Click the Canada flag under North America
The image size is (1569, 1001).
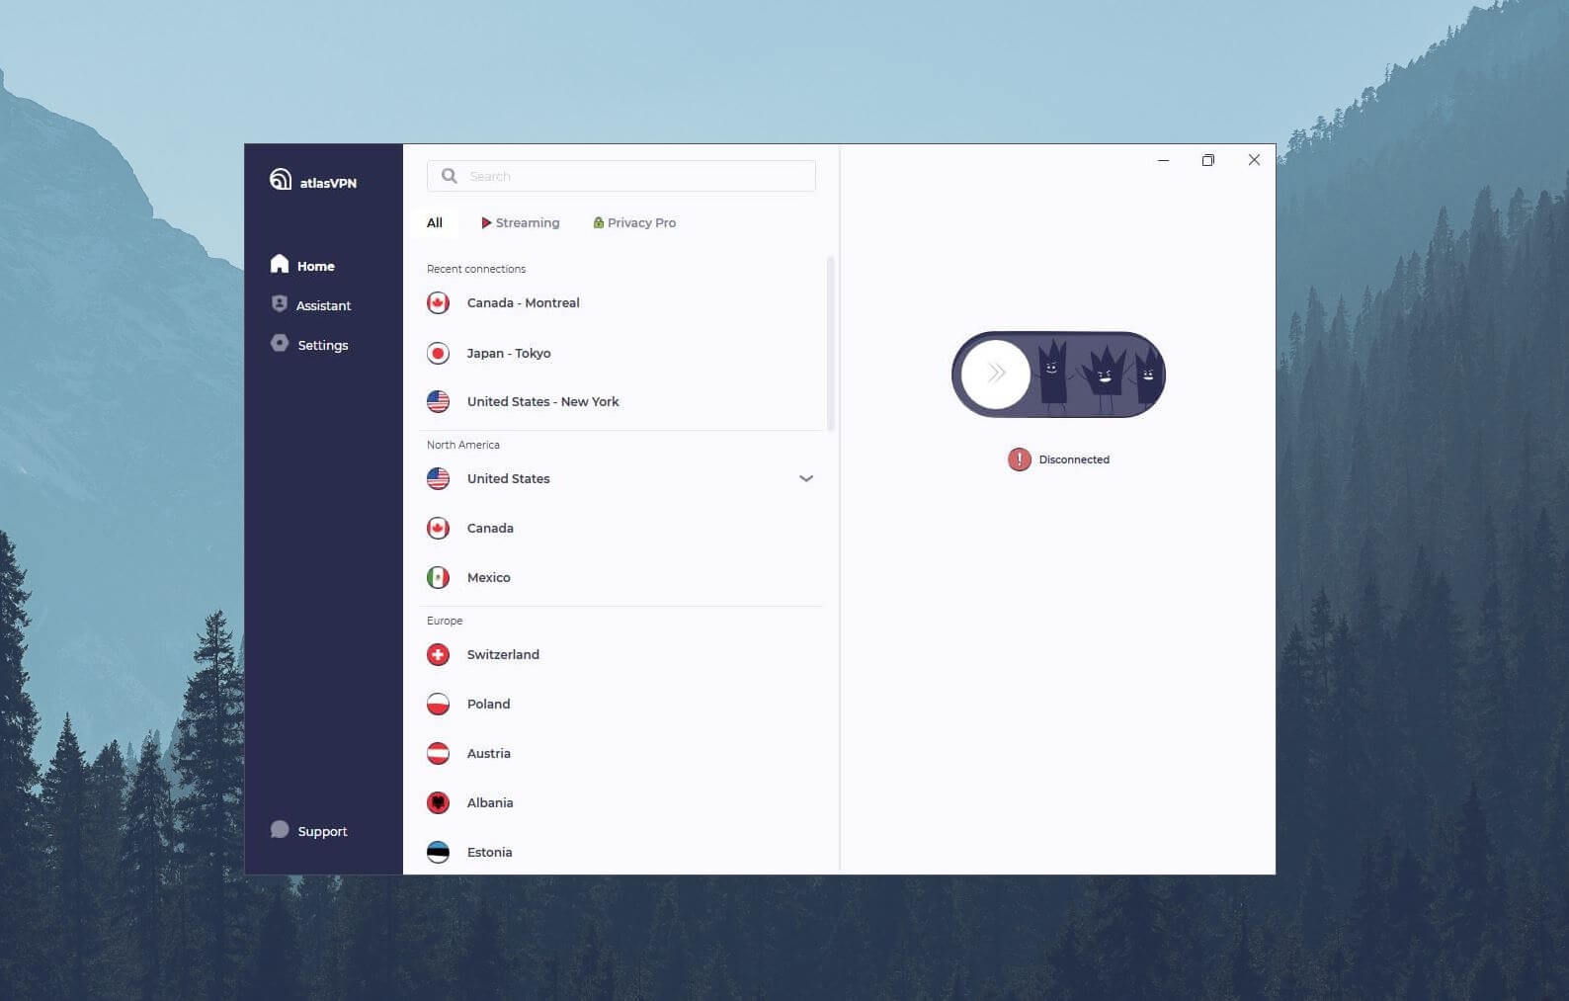coord(438,528)
